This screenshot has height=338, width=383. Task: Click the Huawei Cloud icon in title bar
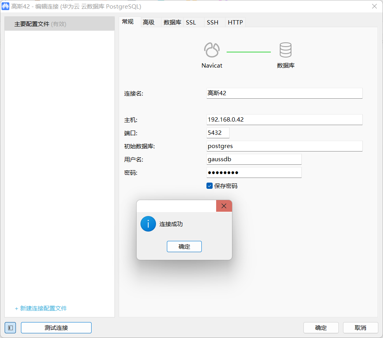point(5,6)
